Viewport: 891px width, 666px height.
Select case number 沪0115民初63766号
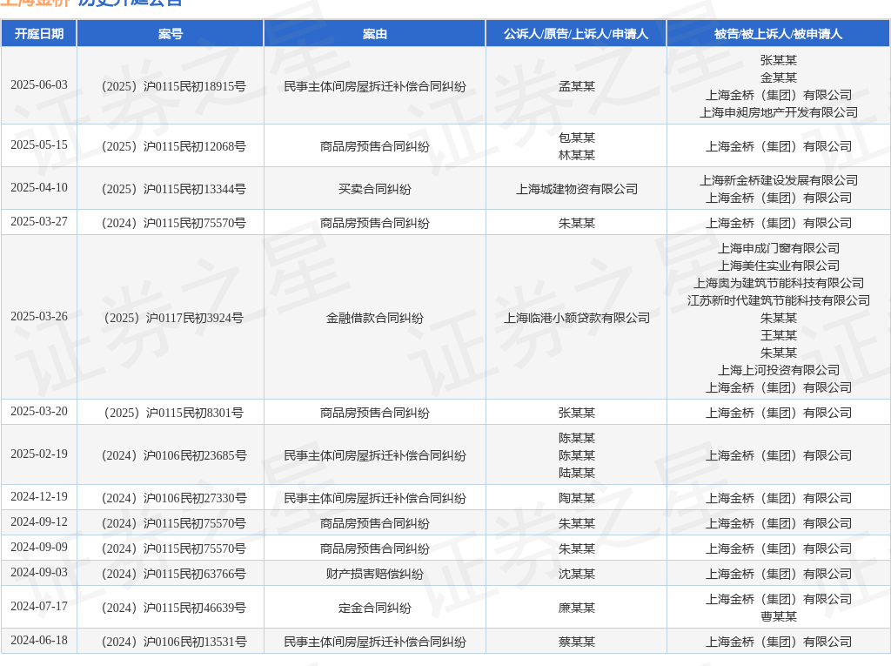[x=174, y=574]
